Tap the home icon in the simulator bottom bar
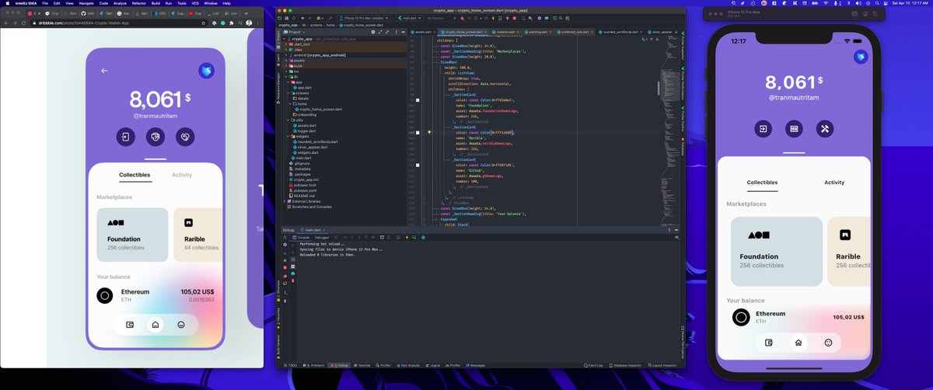The image size is (933, 390). 798,342
